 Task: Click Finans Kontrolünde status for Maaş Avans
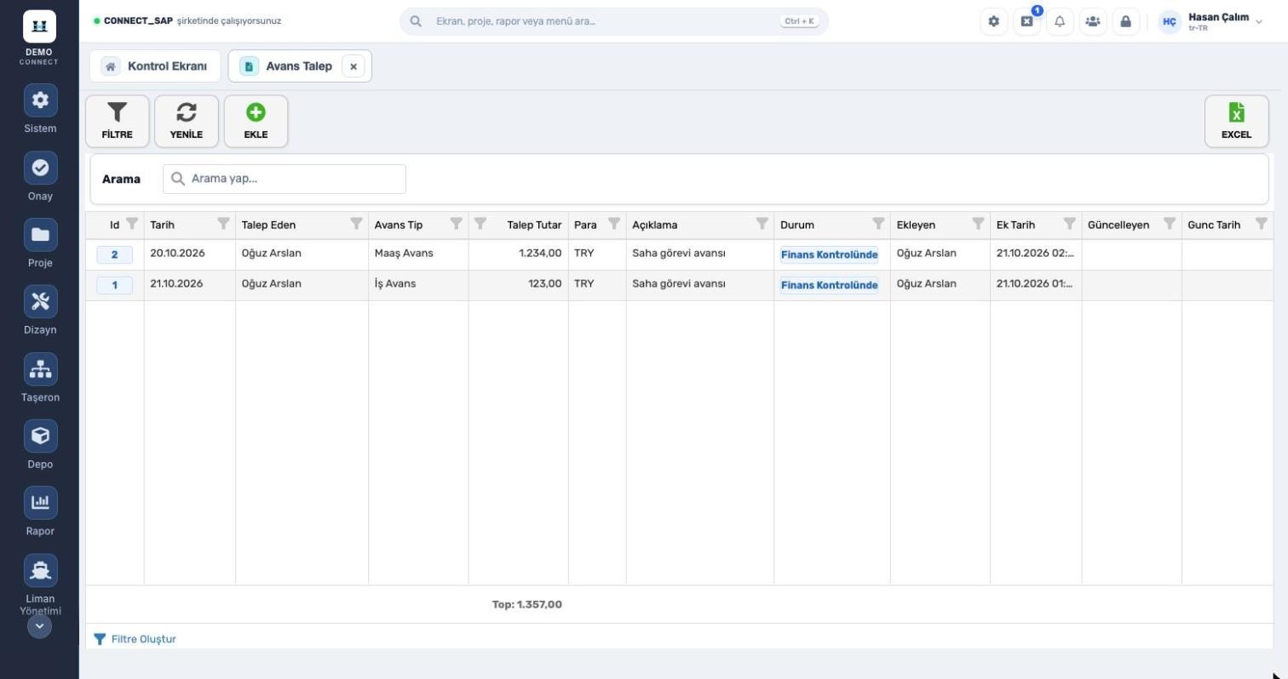point(829,254)
